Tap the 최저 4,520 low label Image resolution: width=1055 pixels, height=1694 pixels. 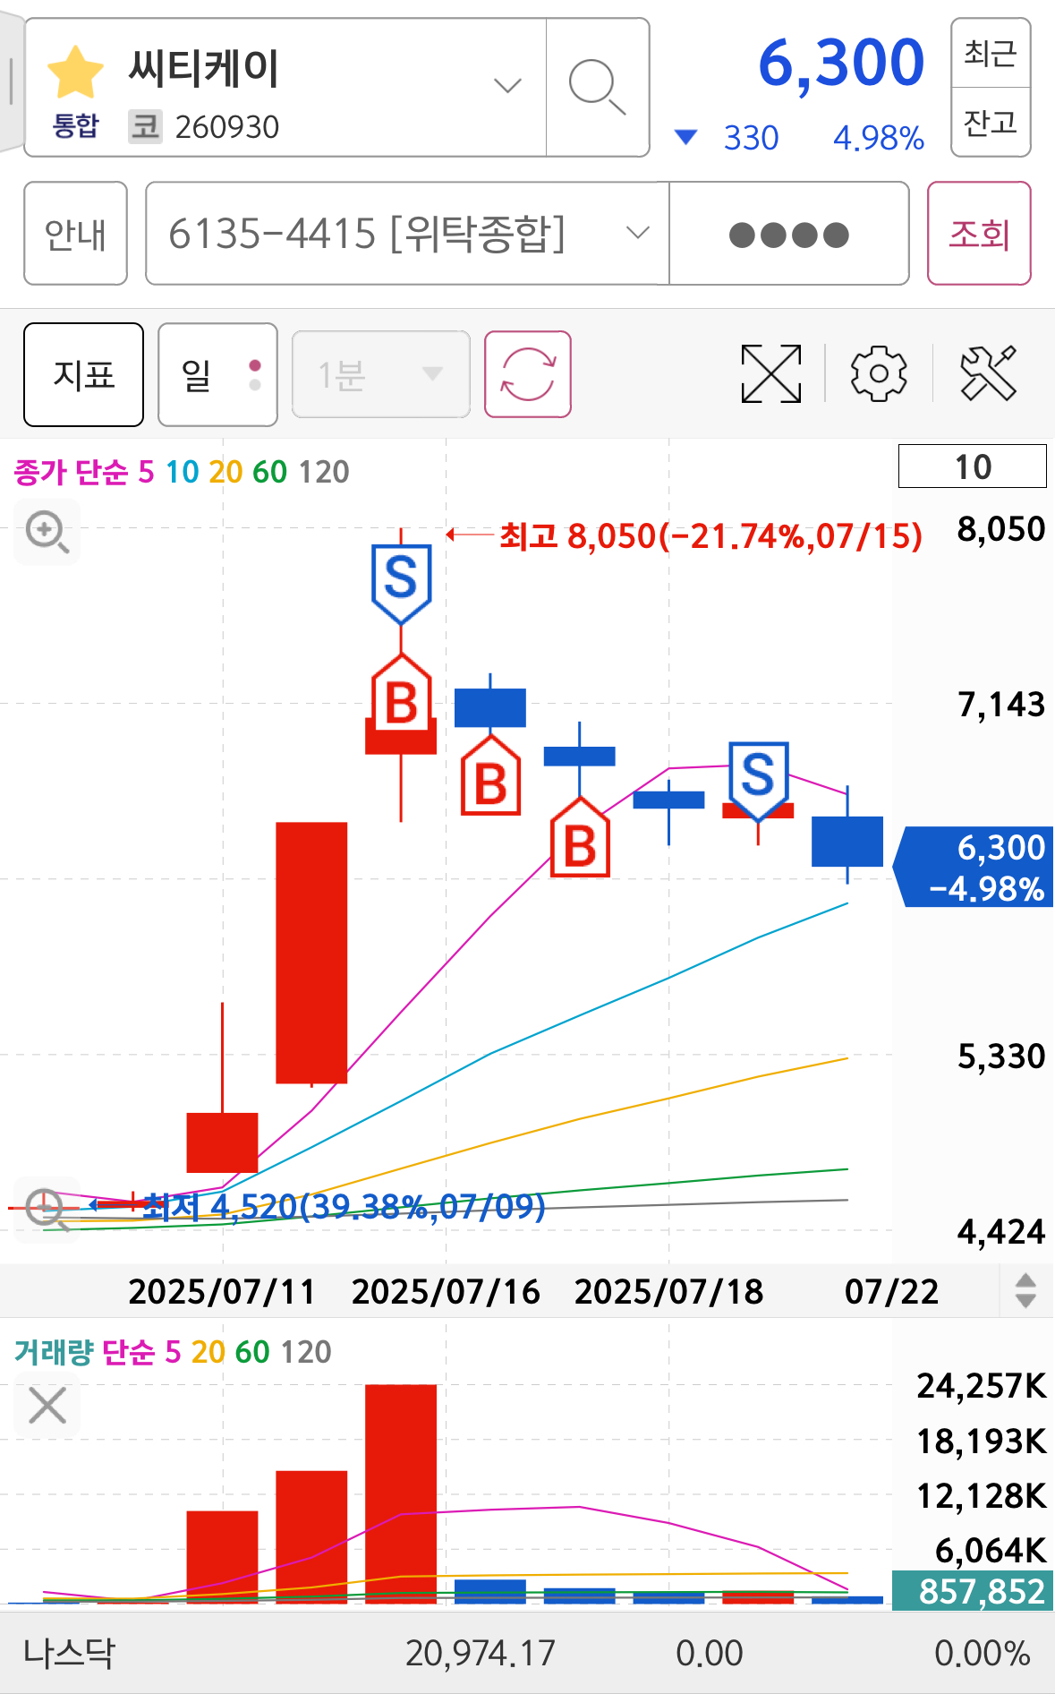coord(345,1206)
